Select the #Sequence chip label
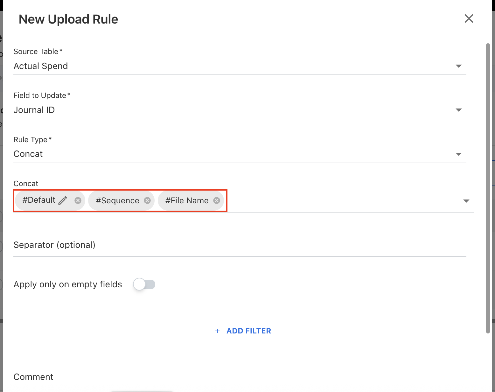This screenshot has height=392, width=495. pos(117,200)
